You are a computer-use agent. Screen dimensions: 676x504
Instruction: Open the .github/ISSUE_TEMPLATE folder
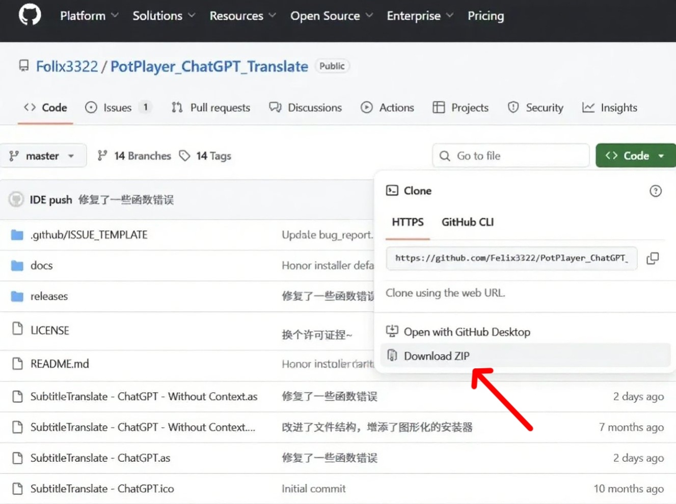click(89, 235)
